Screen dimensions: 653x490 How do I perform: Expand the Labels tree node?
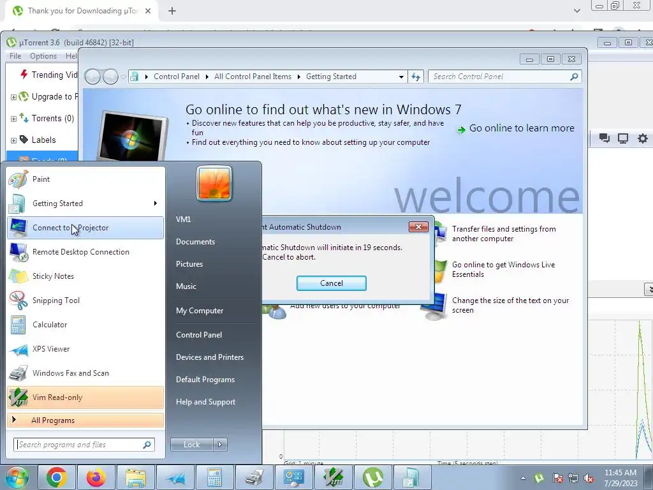pos(14,140)
